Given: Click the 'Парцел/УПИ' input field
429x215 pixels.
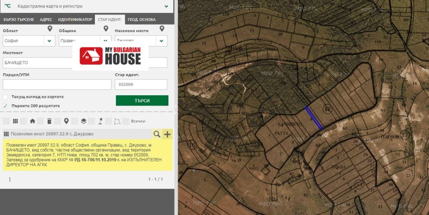Looking at the screenshot, I should [x=56, y=85].
